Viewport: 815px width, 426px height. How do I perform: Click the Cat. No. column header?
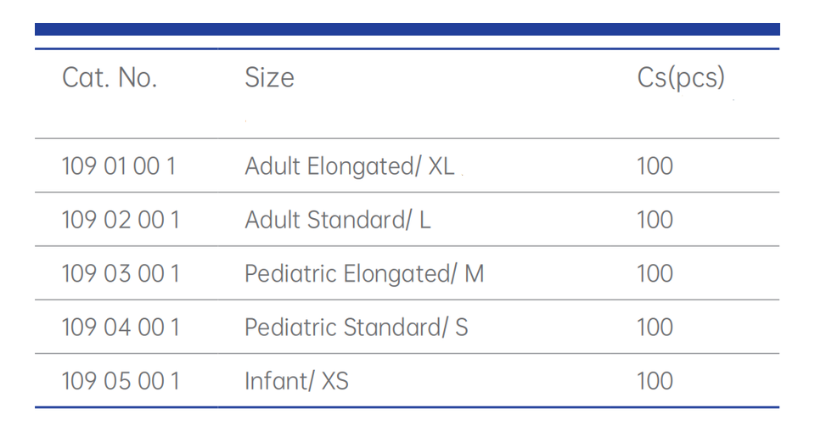tap(110, 78)
